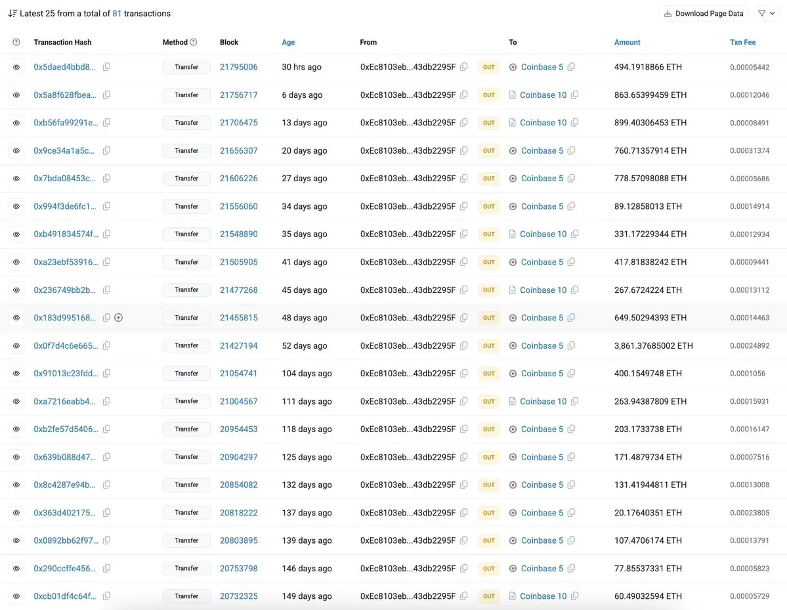Toggle the eye icon in the table header
This screenshot has height=610, width=787.
(16, 41)
